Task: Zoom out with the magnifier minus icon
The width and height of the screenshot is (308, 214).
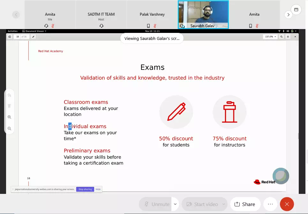Action: pos(9,128)
